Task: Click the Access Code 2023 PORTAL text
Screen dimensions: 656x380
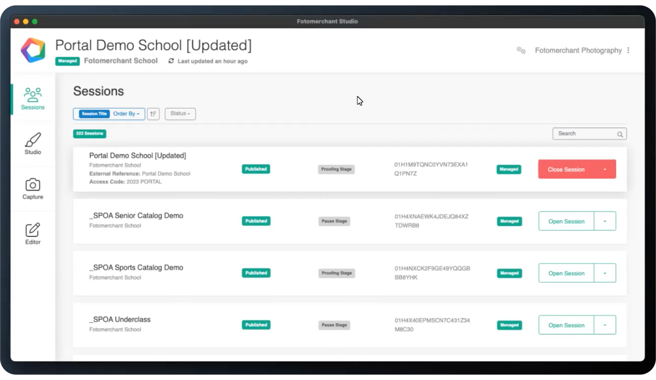Action: point(125,182)
